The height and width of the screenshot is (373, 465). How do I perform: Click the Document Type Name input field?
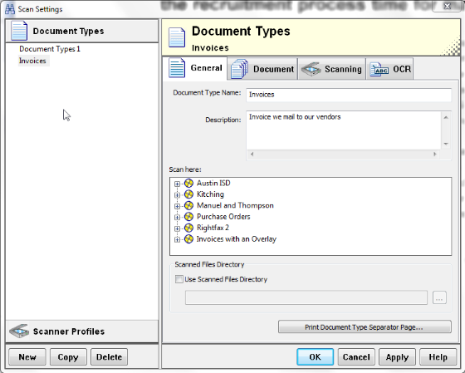point(349,95)
